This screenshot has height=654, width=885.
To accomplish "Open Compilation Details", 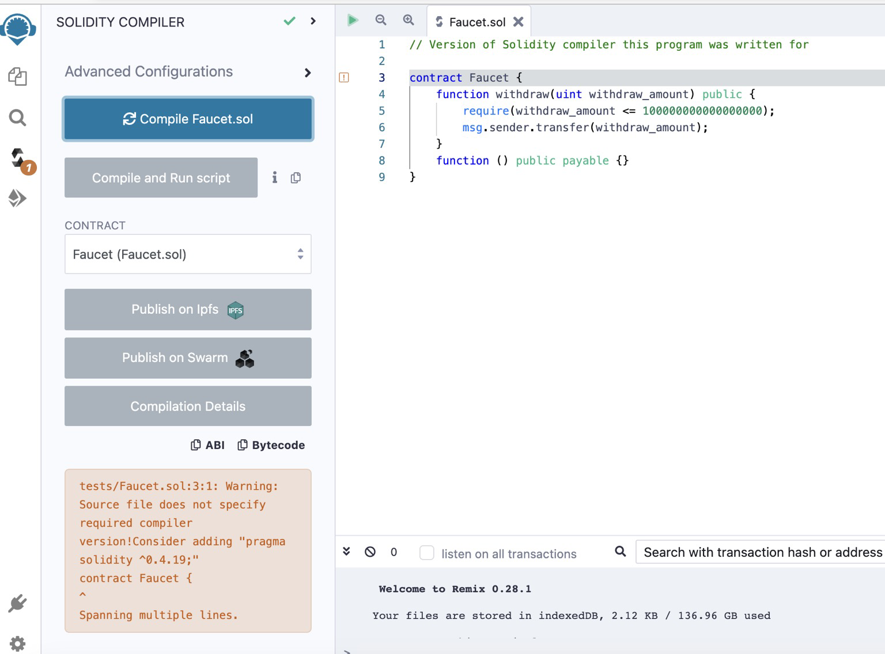I will [x=188, y=406].
